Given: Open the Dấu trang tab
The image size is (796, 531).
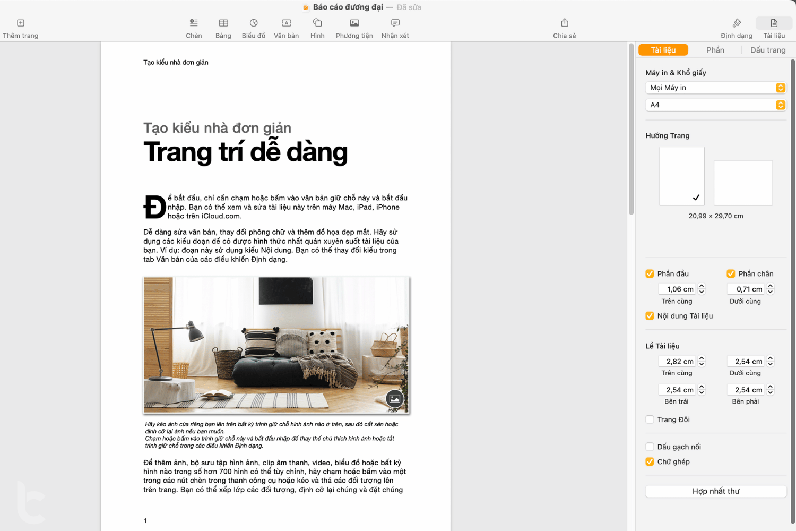Looking at the screenshot, I should [768, 50].
